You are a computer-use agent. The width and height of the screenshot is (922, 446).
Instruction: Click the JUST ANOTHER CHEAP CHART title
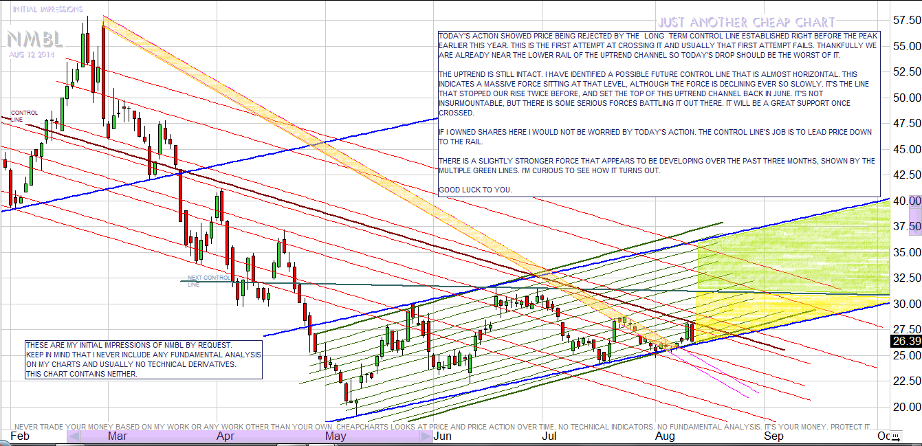coord(746,23)
